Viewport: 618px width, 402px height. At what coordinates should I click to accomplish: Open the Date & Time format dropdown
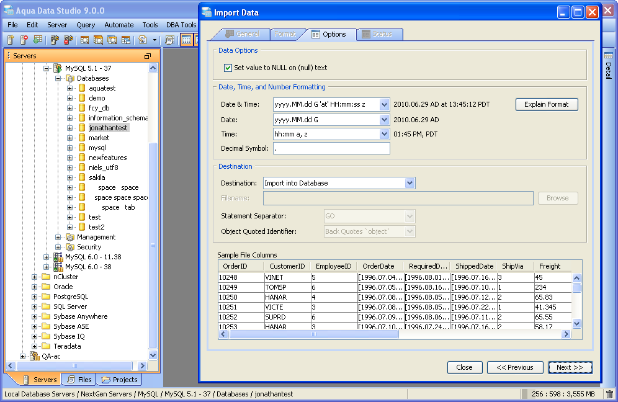385,104
